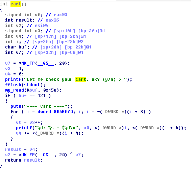Click the stdout argument
The height and width of the screenshot is (171, 191).
pyautogui.click(x=32, y=84)
